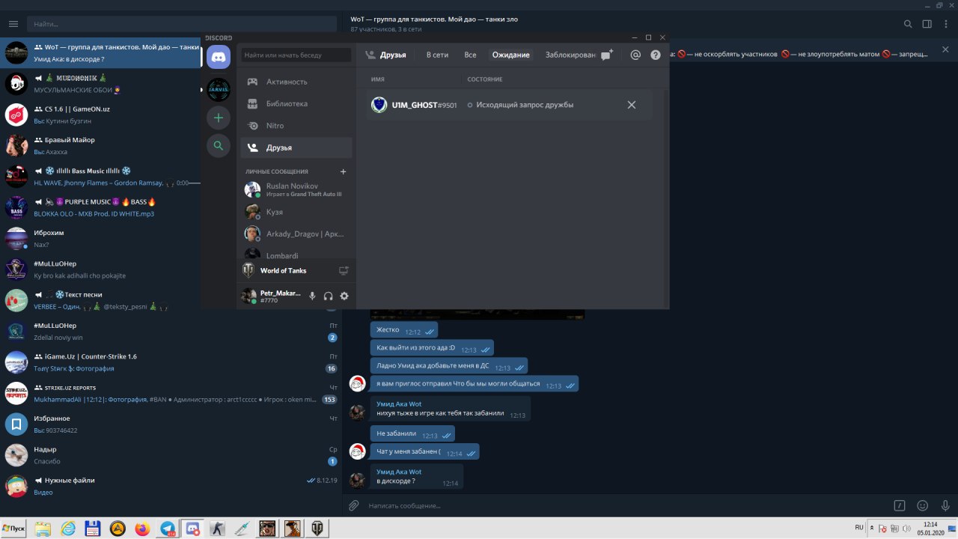Viewport: 958px width, 539px height.
Task: Switch to the Ожидание friends tab
Action: tap(510, 55)
